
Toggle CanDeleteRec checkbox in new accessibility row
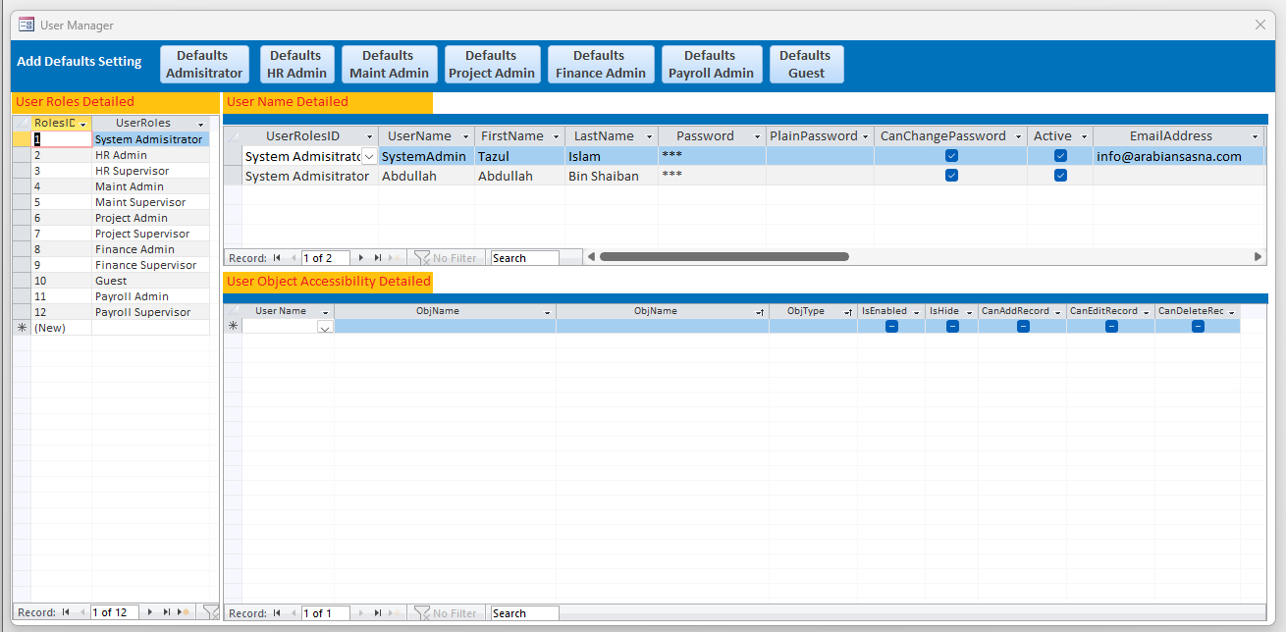tap(1198, 327)
